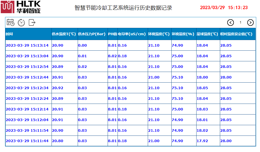The height and width of the screenshot is (152, 260).
Task: Click the 电导率(uS/cm) column header
Action: coord(132,34)
